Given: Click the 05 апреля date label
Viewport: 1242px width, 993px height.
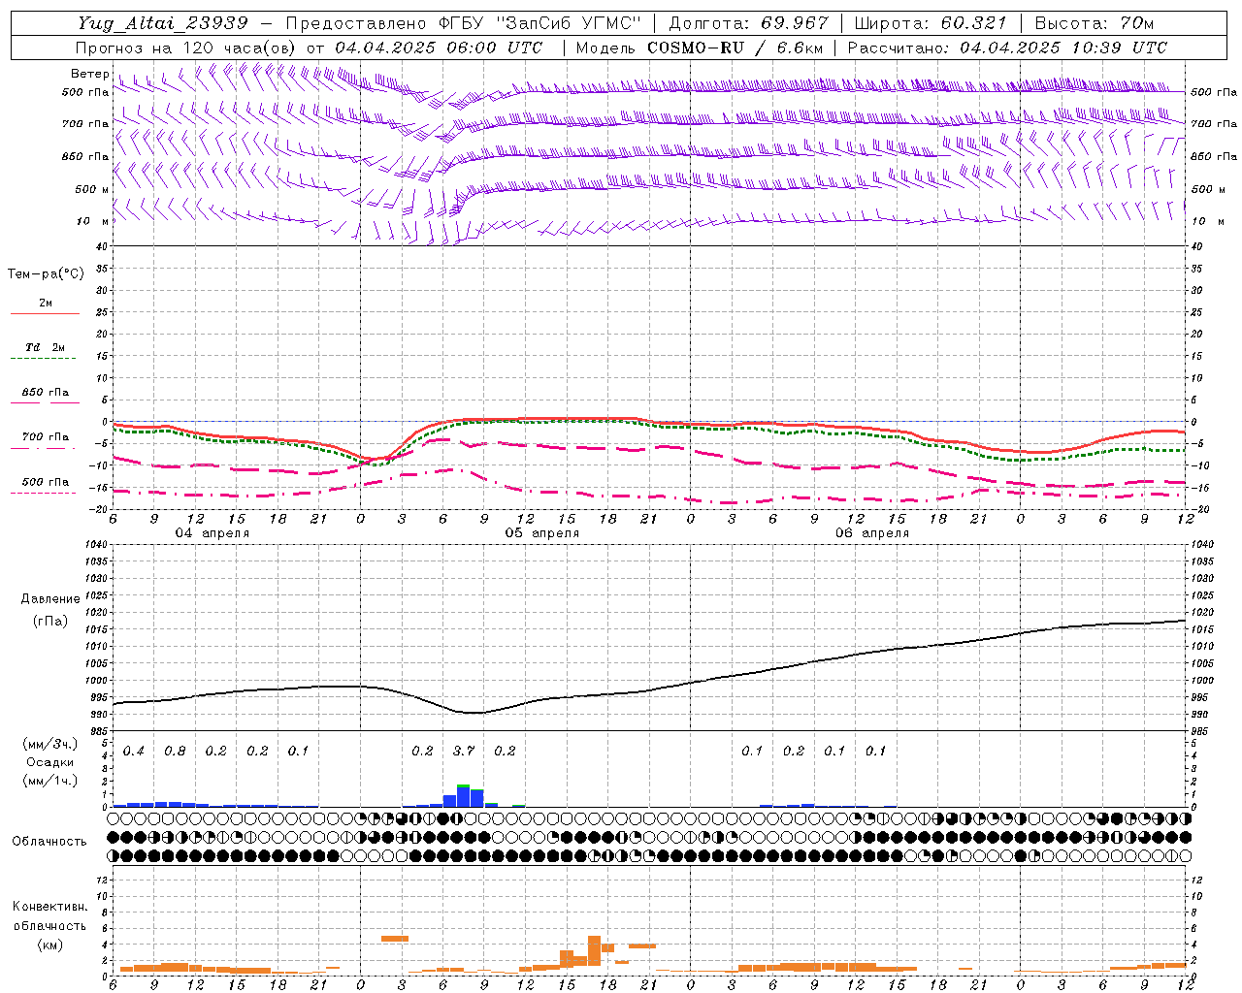Looking at the screenshot, I should (x=541, y=533).
